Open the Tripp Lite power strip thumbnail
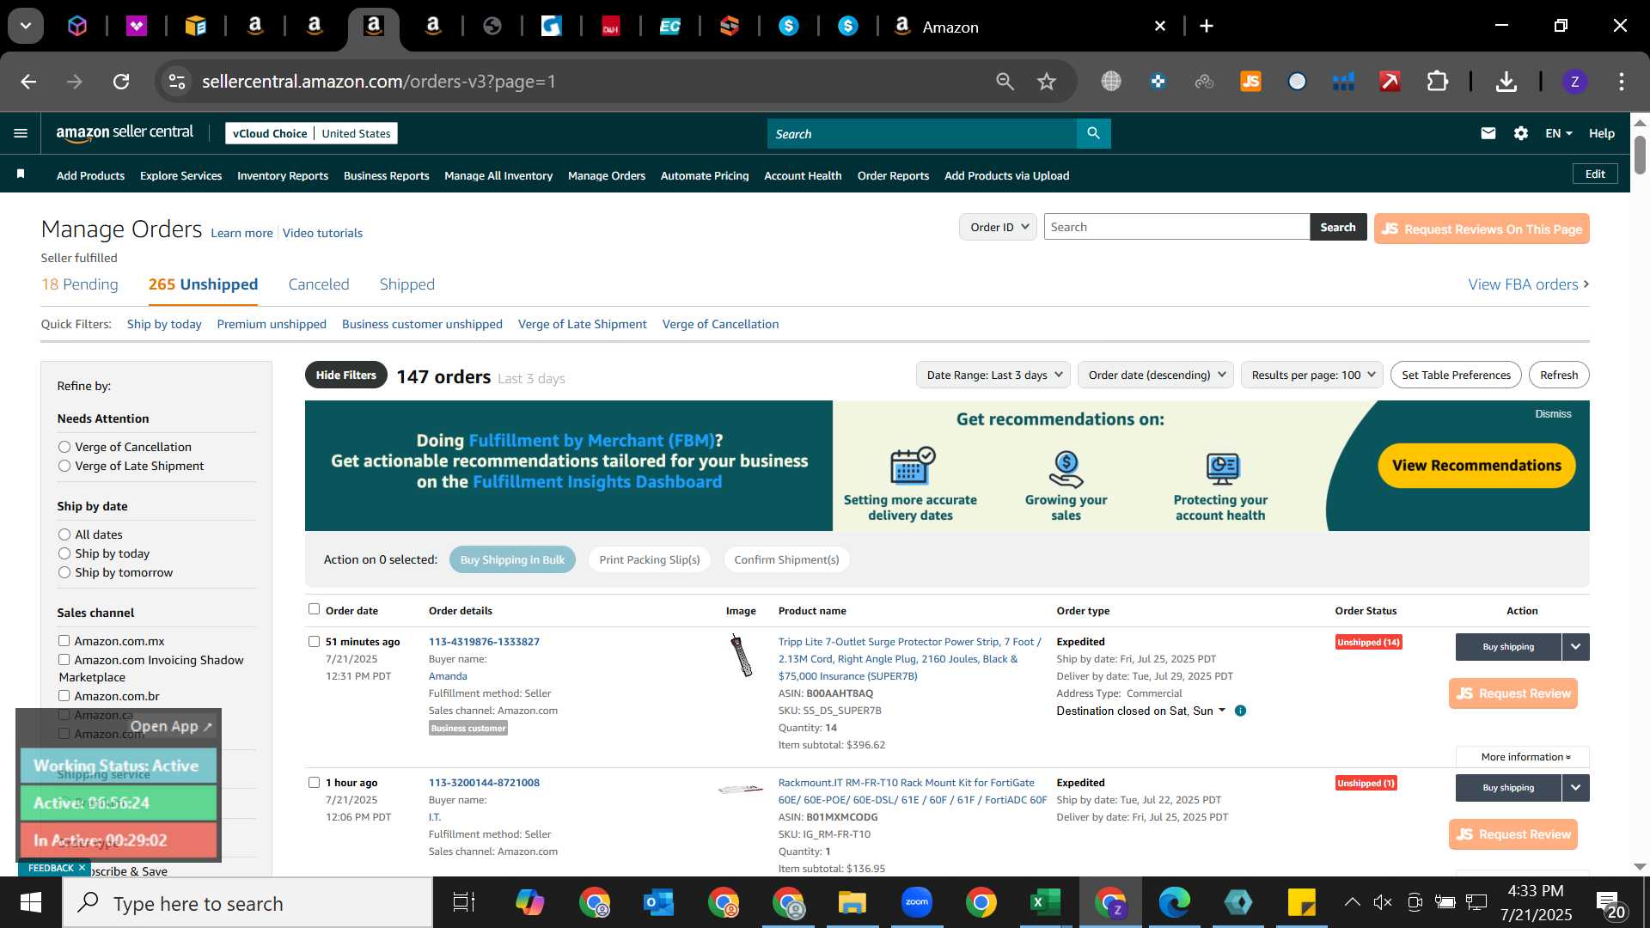 click(x=741, y=656)
